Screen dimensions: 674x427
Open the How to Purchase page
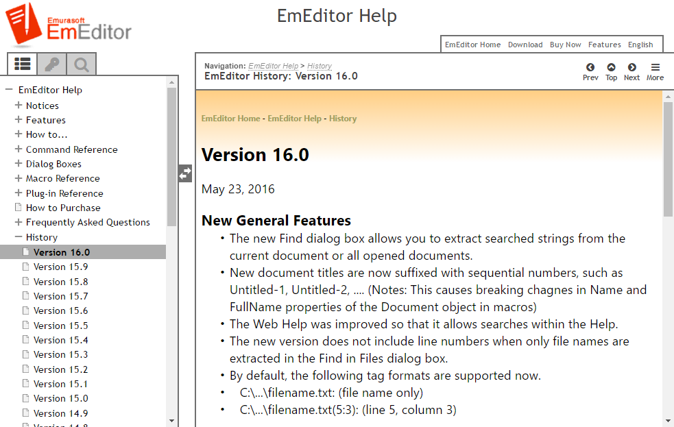click(x=63, y=208)
